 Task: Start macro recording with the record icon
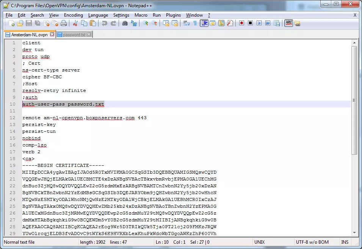click(x=241, y=23)
